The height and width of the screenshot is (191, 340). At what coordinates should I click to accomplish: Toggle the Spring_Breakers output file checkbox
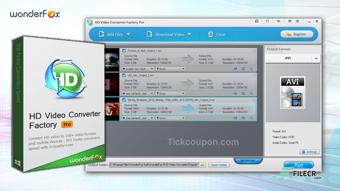124,100
